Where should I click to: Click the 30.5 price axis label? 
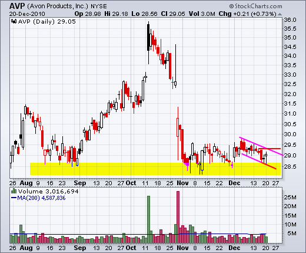290,124
